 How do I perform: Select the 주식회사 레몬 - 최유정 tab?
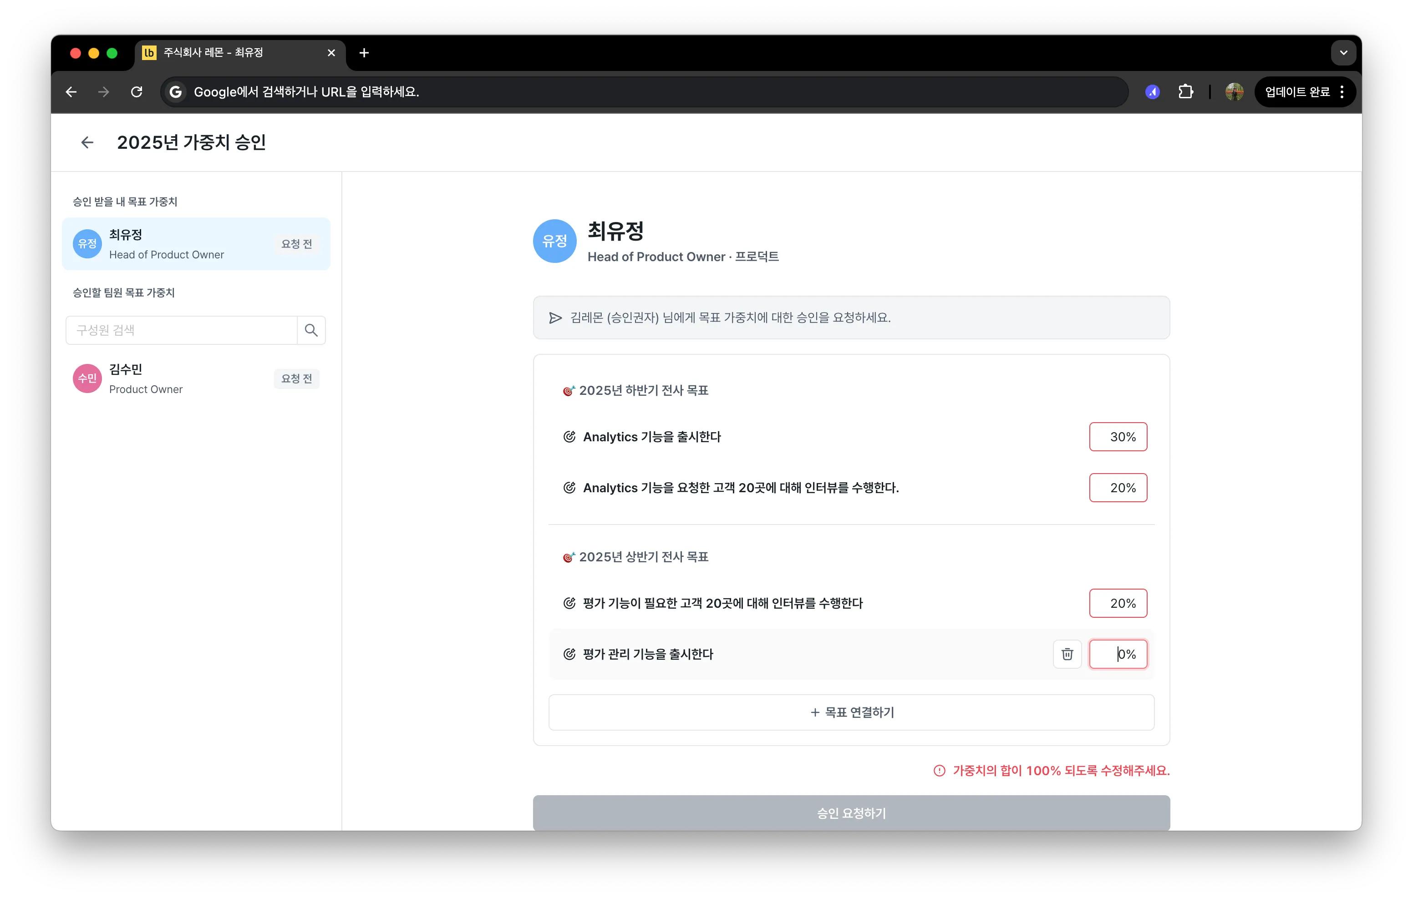click(239, 53)
